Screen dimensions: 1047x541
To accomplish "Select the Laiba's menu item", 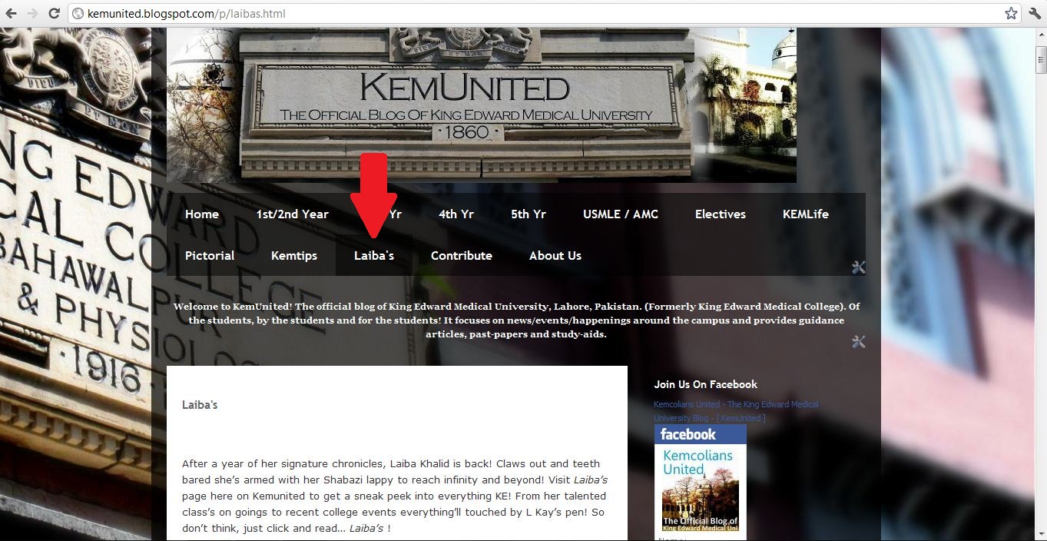I will click(374, 256).
